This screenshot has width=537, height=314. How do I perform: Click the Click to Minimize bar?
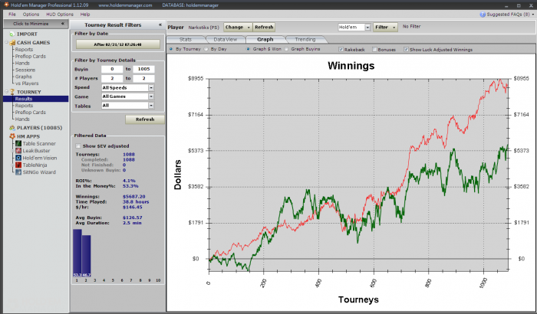pos(36,24)
